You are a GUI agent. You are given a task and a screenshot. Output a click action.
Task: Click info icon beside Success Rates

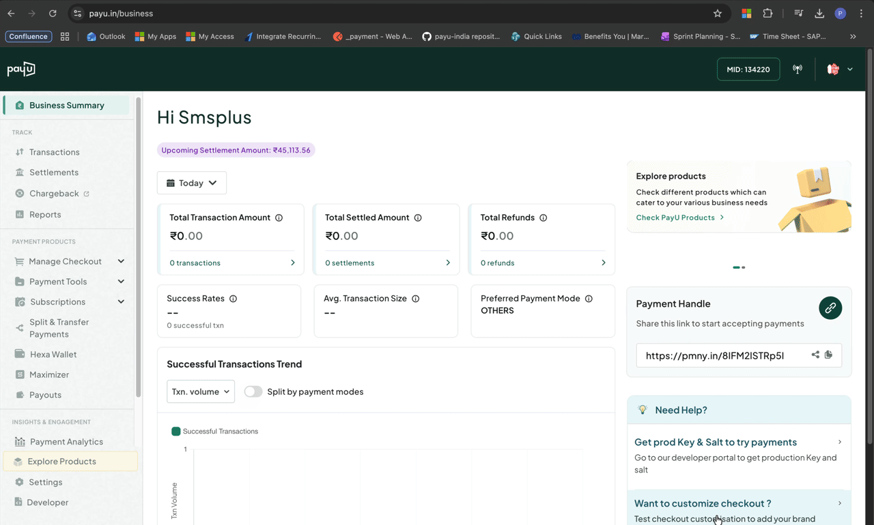tap(234, 299)
